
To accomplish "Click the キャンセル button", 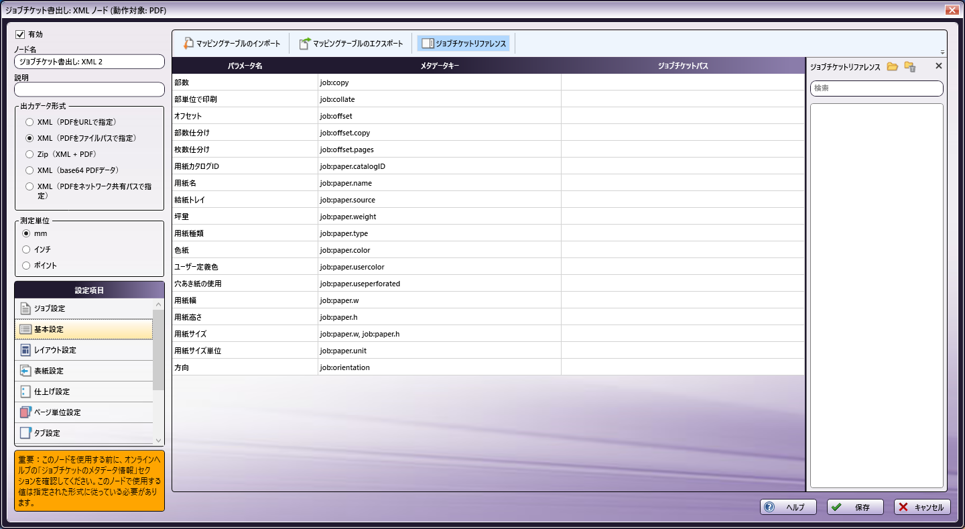I will [922, 508].
